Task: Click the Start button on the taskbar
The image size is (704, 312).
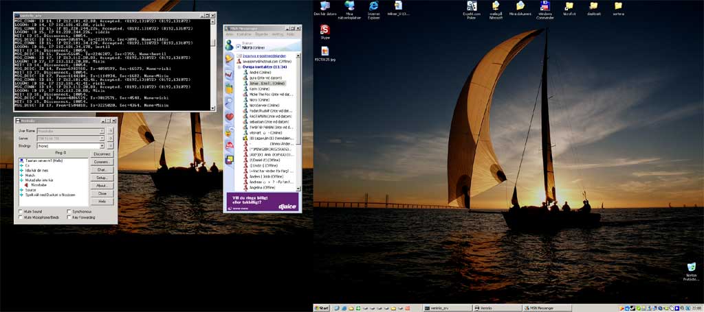Action: click(322, 309)
